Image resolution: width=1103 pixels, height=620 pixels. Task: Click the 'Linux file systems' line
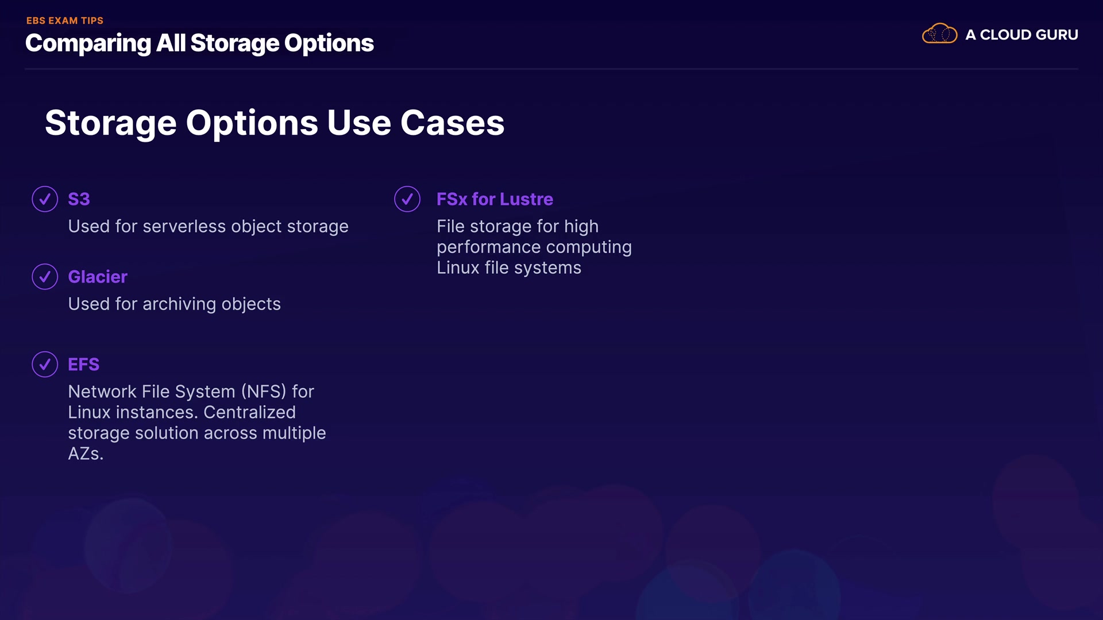pos(509,268)
